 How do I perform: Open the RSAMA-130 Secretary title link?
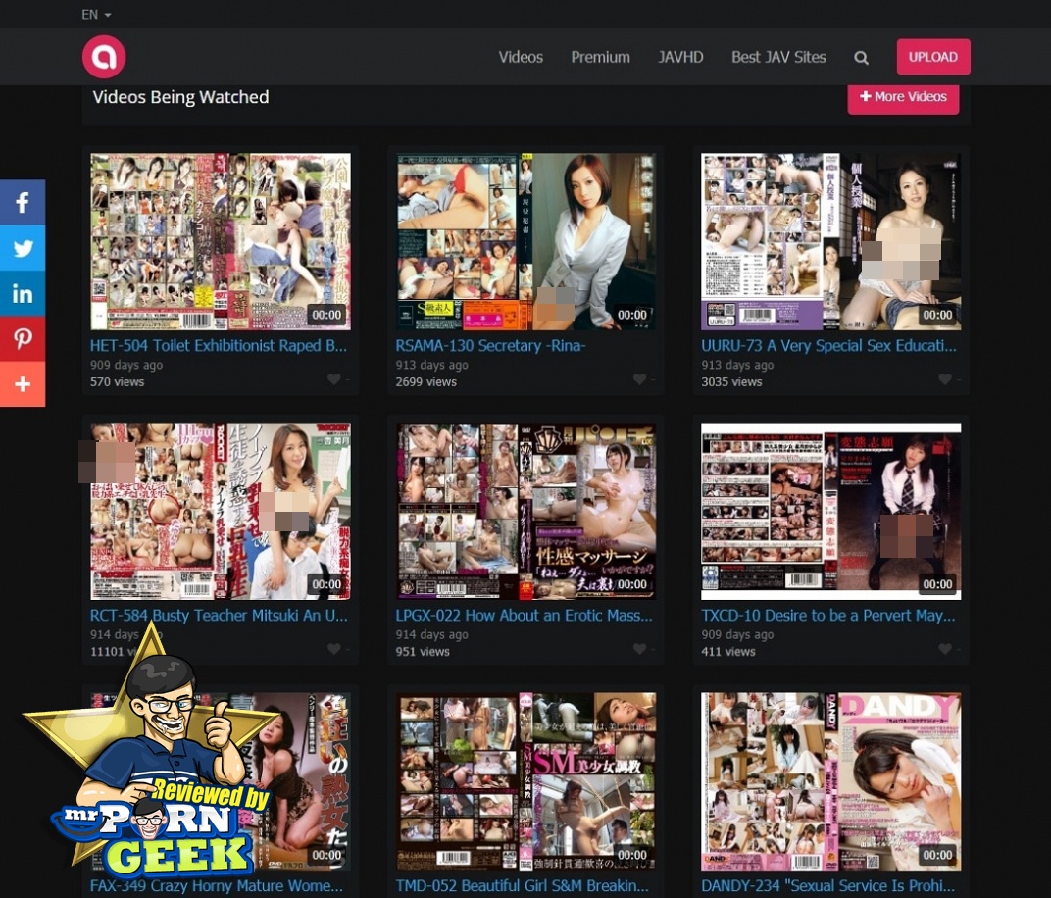(x=490, y=345)
